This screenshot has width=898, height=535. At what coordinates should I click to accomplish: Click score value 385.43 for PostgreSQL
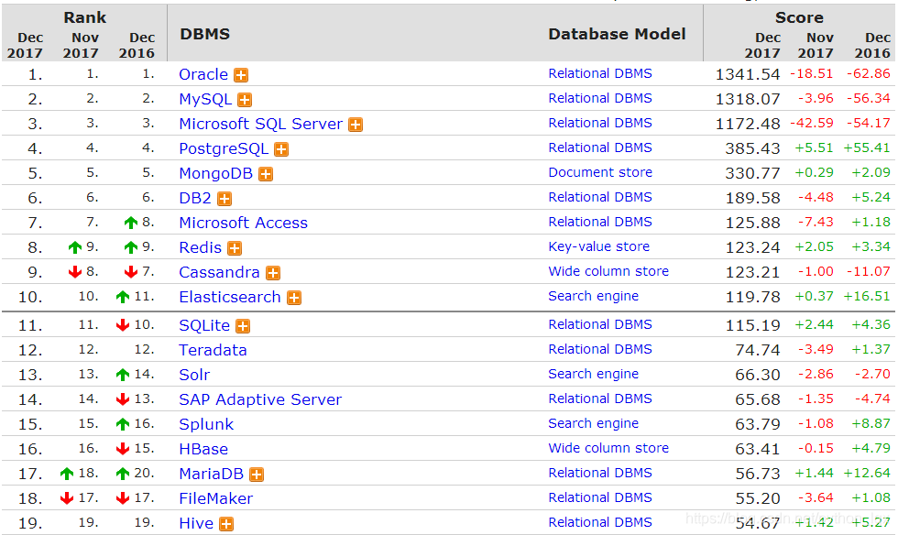(752, 148)
